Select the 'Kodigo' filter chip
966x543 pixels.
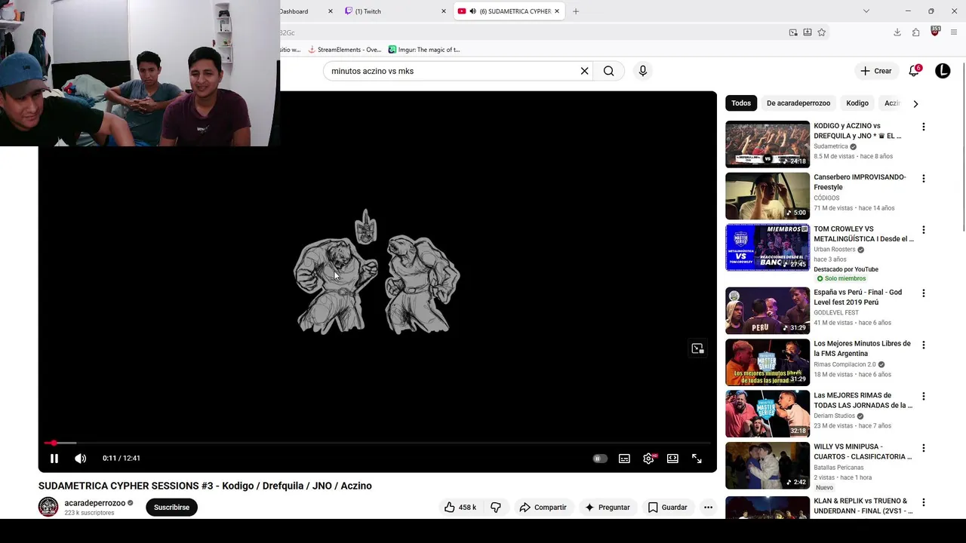(857, 103)
